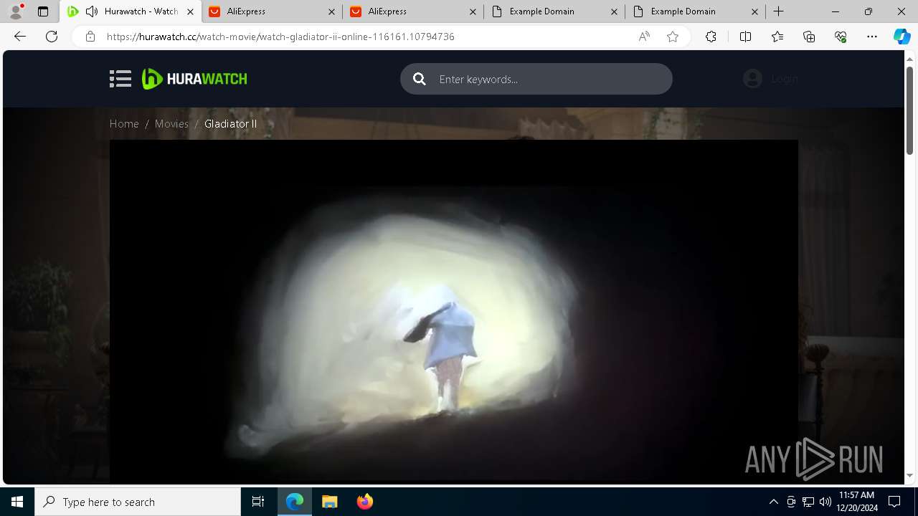The height and width of the screenshot is (516, 918).
Task: Click the search magnifier icon
Action: pyautogui.click(x=420, y=79)
